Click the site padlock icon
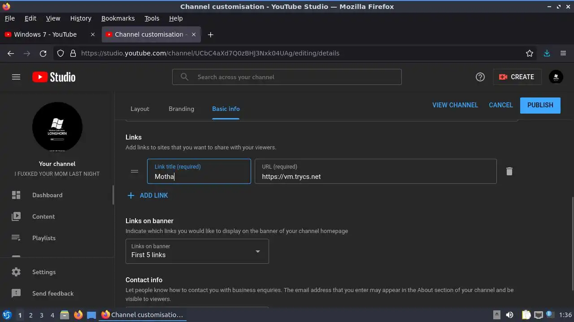 point(73,53)
